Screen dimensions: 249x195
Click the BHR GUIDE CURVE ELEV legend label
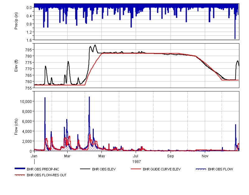[x=162, y=169]
